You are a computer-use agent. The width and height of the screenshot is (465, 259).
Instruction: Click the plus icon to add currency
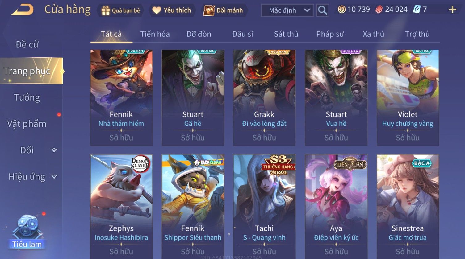point(452,10)
